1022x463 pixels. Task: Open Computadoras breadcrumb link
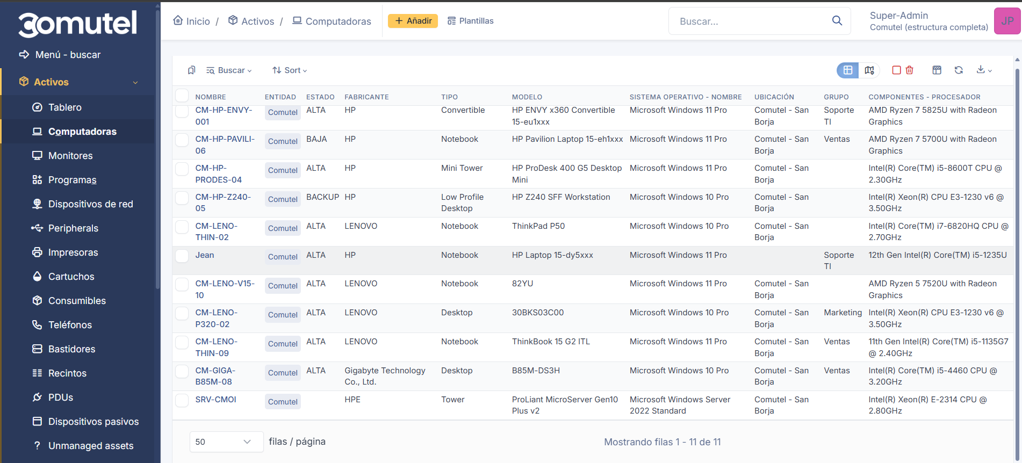point(332,21)
